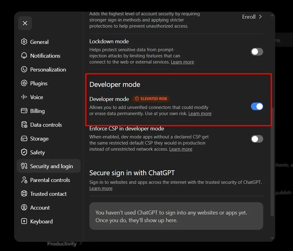The image size is (293, 251).
Task: Click the Lockdown mode heading
Action: 109,41
